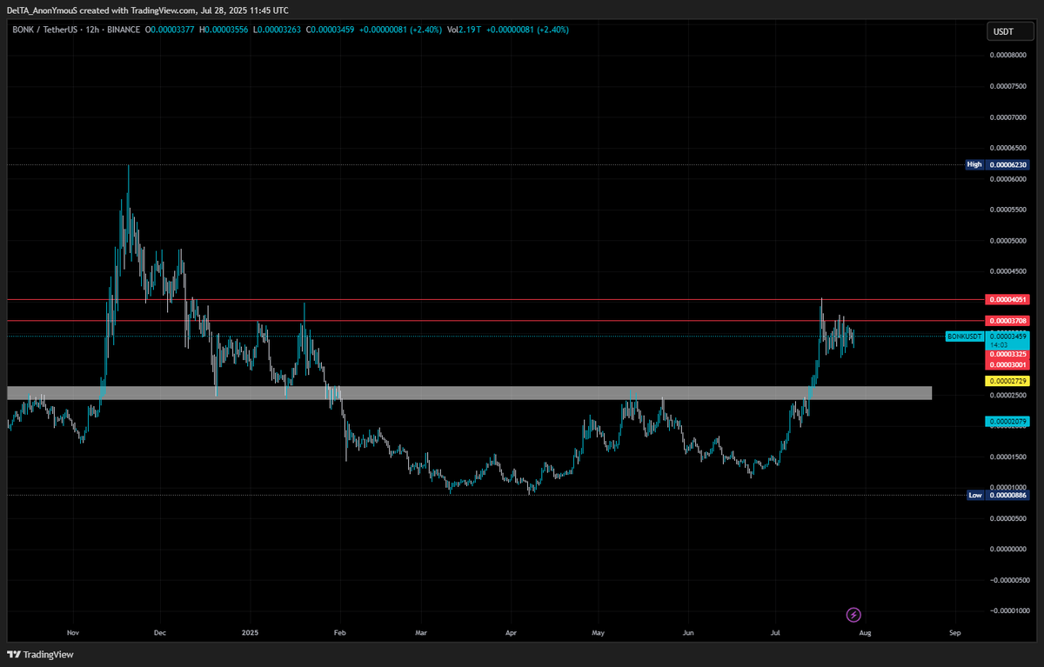Click the purple lightning bolt event icon
The height and width of the screenshot is (667, 1044).
pos(853,615)
